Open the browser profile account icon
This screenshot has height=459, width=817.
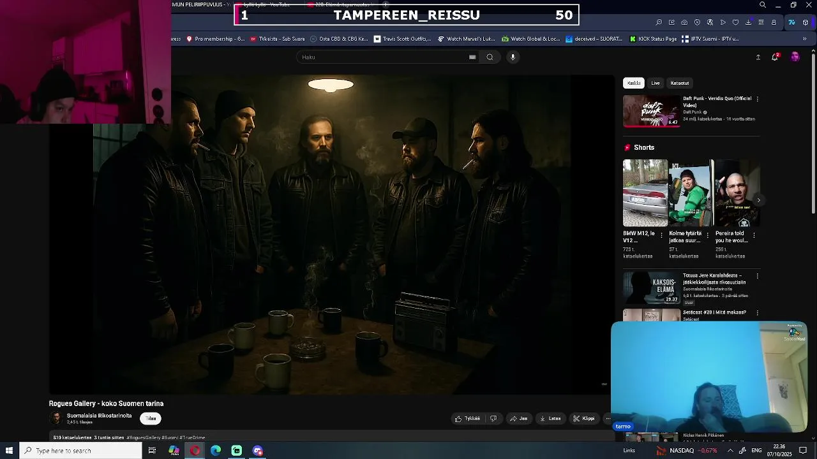tap(774, 22)
